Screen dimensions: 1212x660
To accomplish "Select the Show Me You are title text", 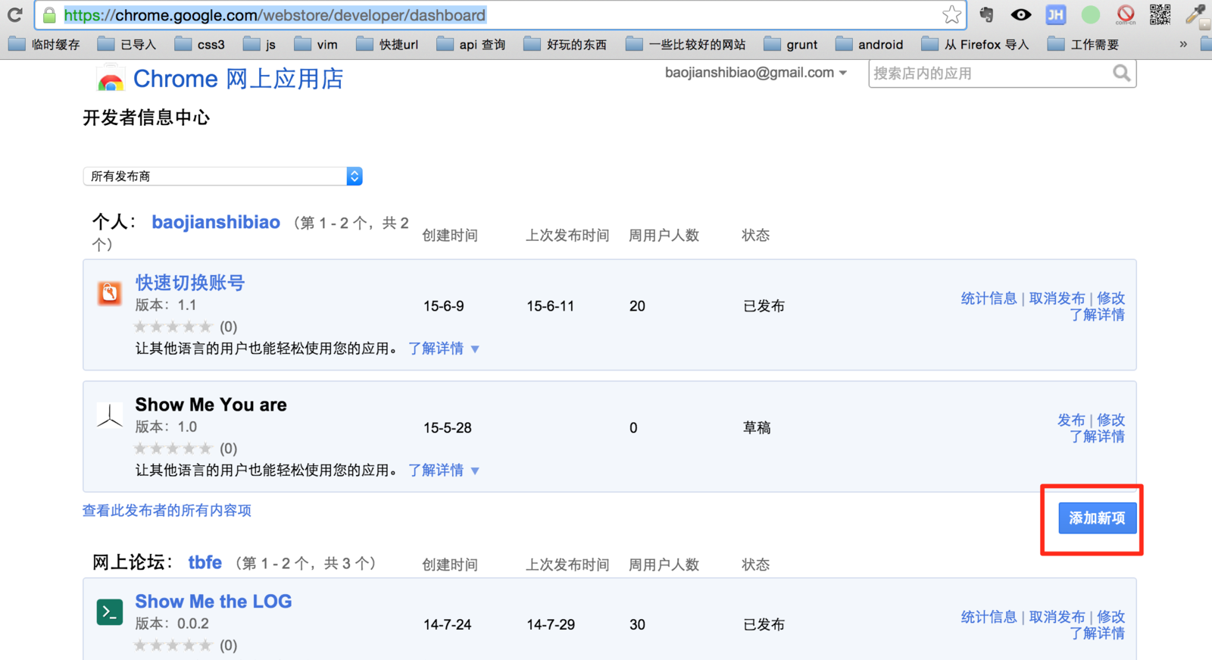I will point(211,405).
